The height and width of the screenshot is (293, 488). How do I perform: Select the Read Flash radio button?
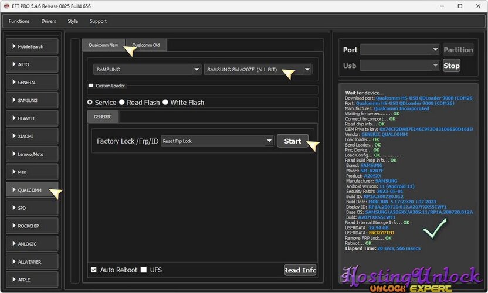[x=121, y=103]
